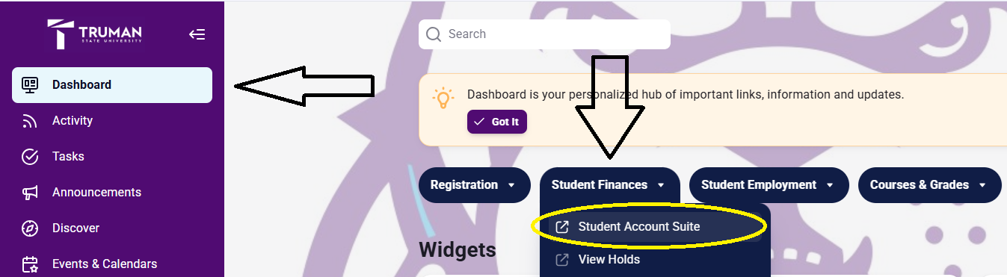The width and height of the screenshot is (1007, 277).
Task: Collapse the sidebar with arrow icon
Action: click(x=197, y=34)
